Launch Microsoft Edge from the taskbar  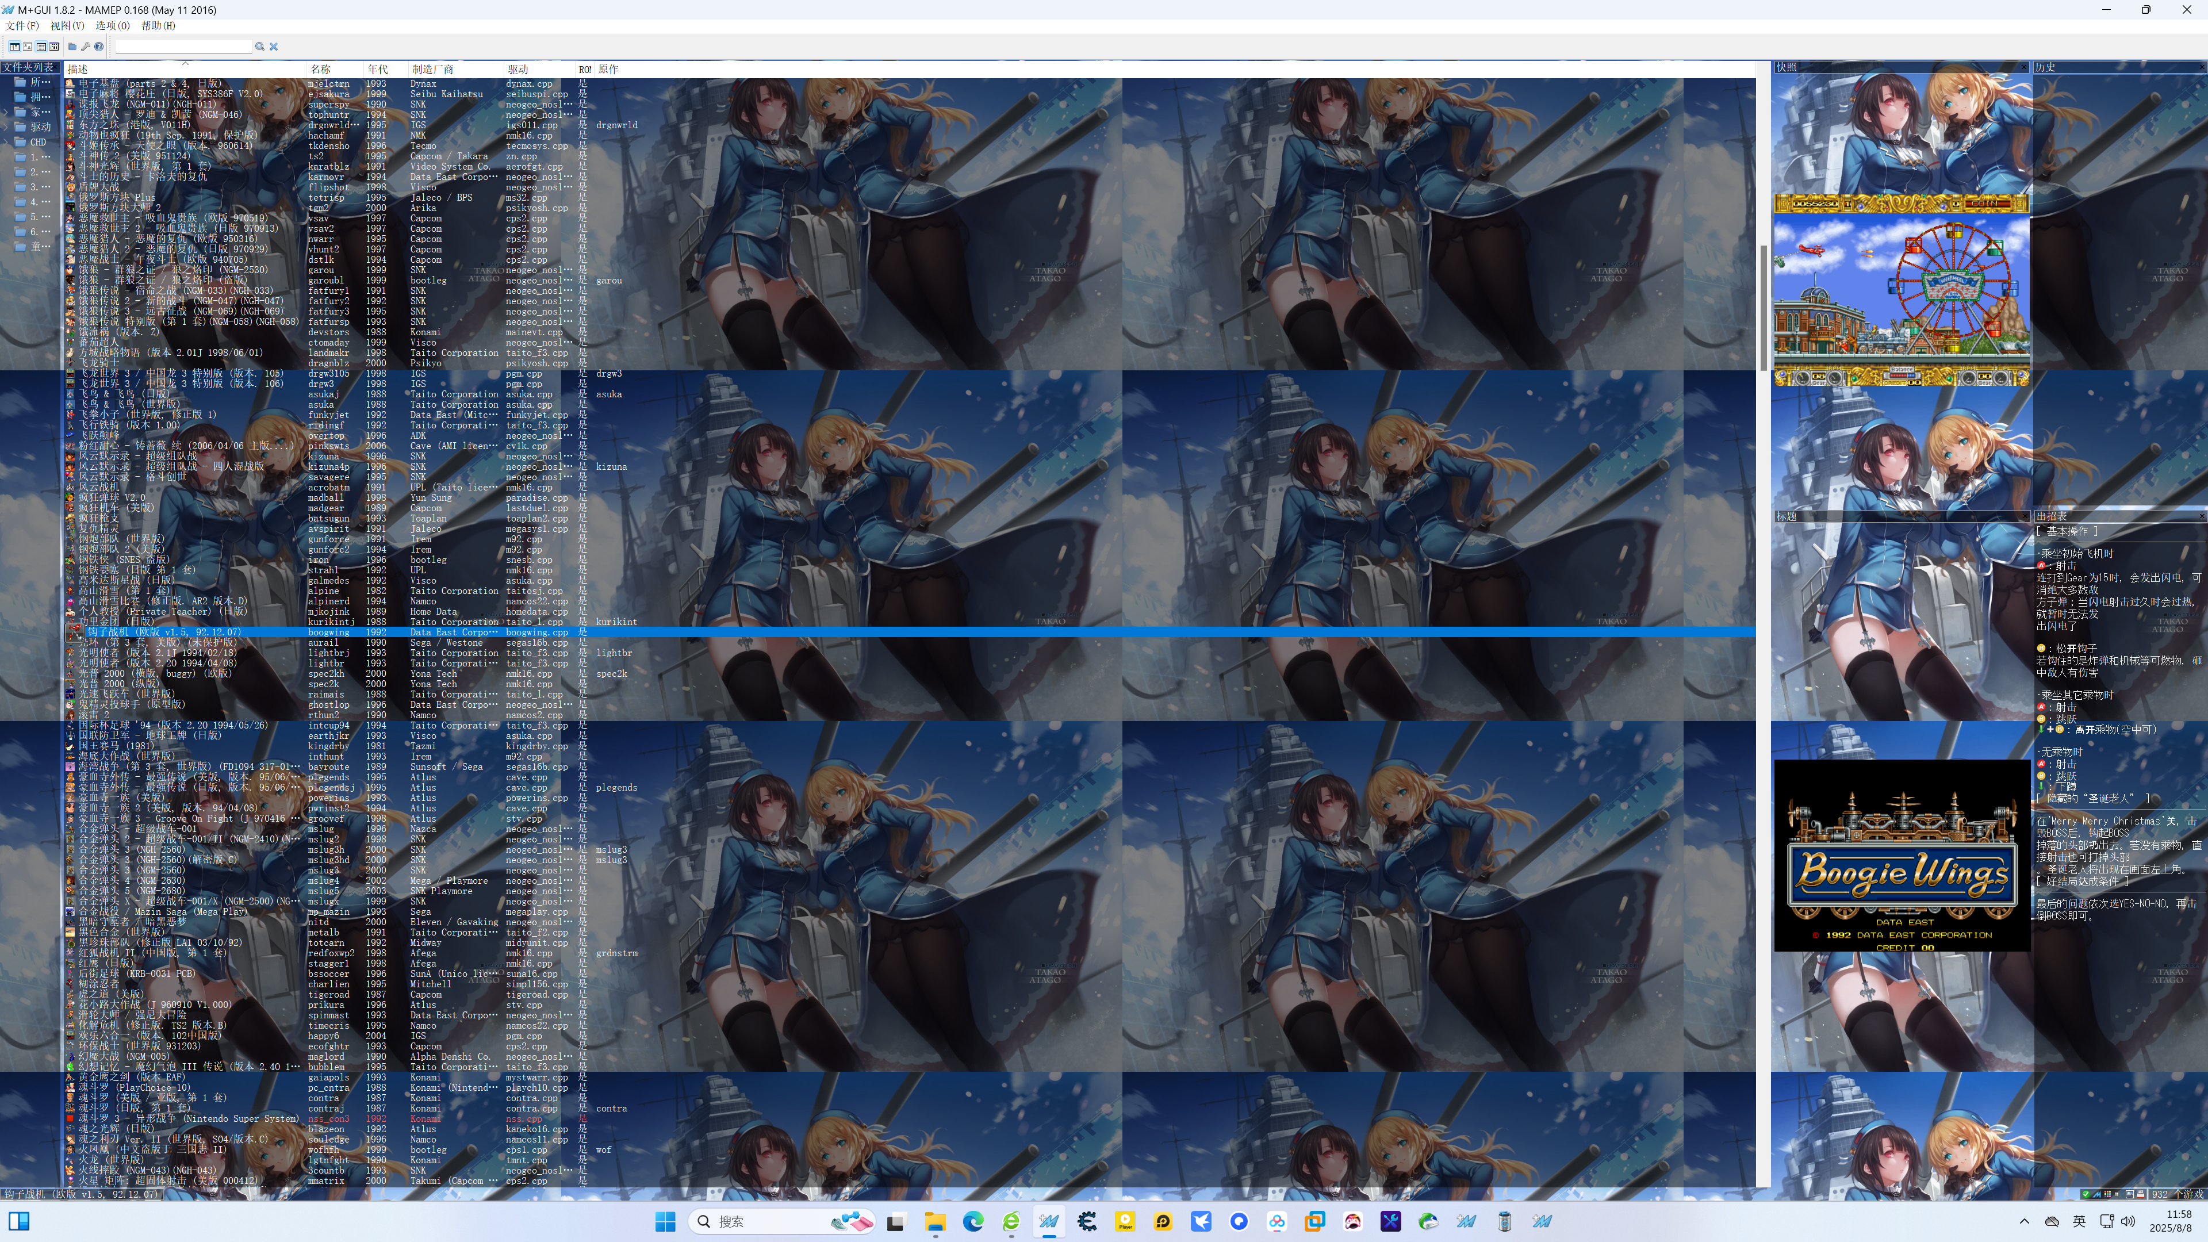[x=973, y=1221]
